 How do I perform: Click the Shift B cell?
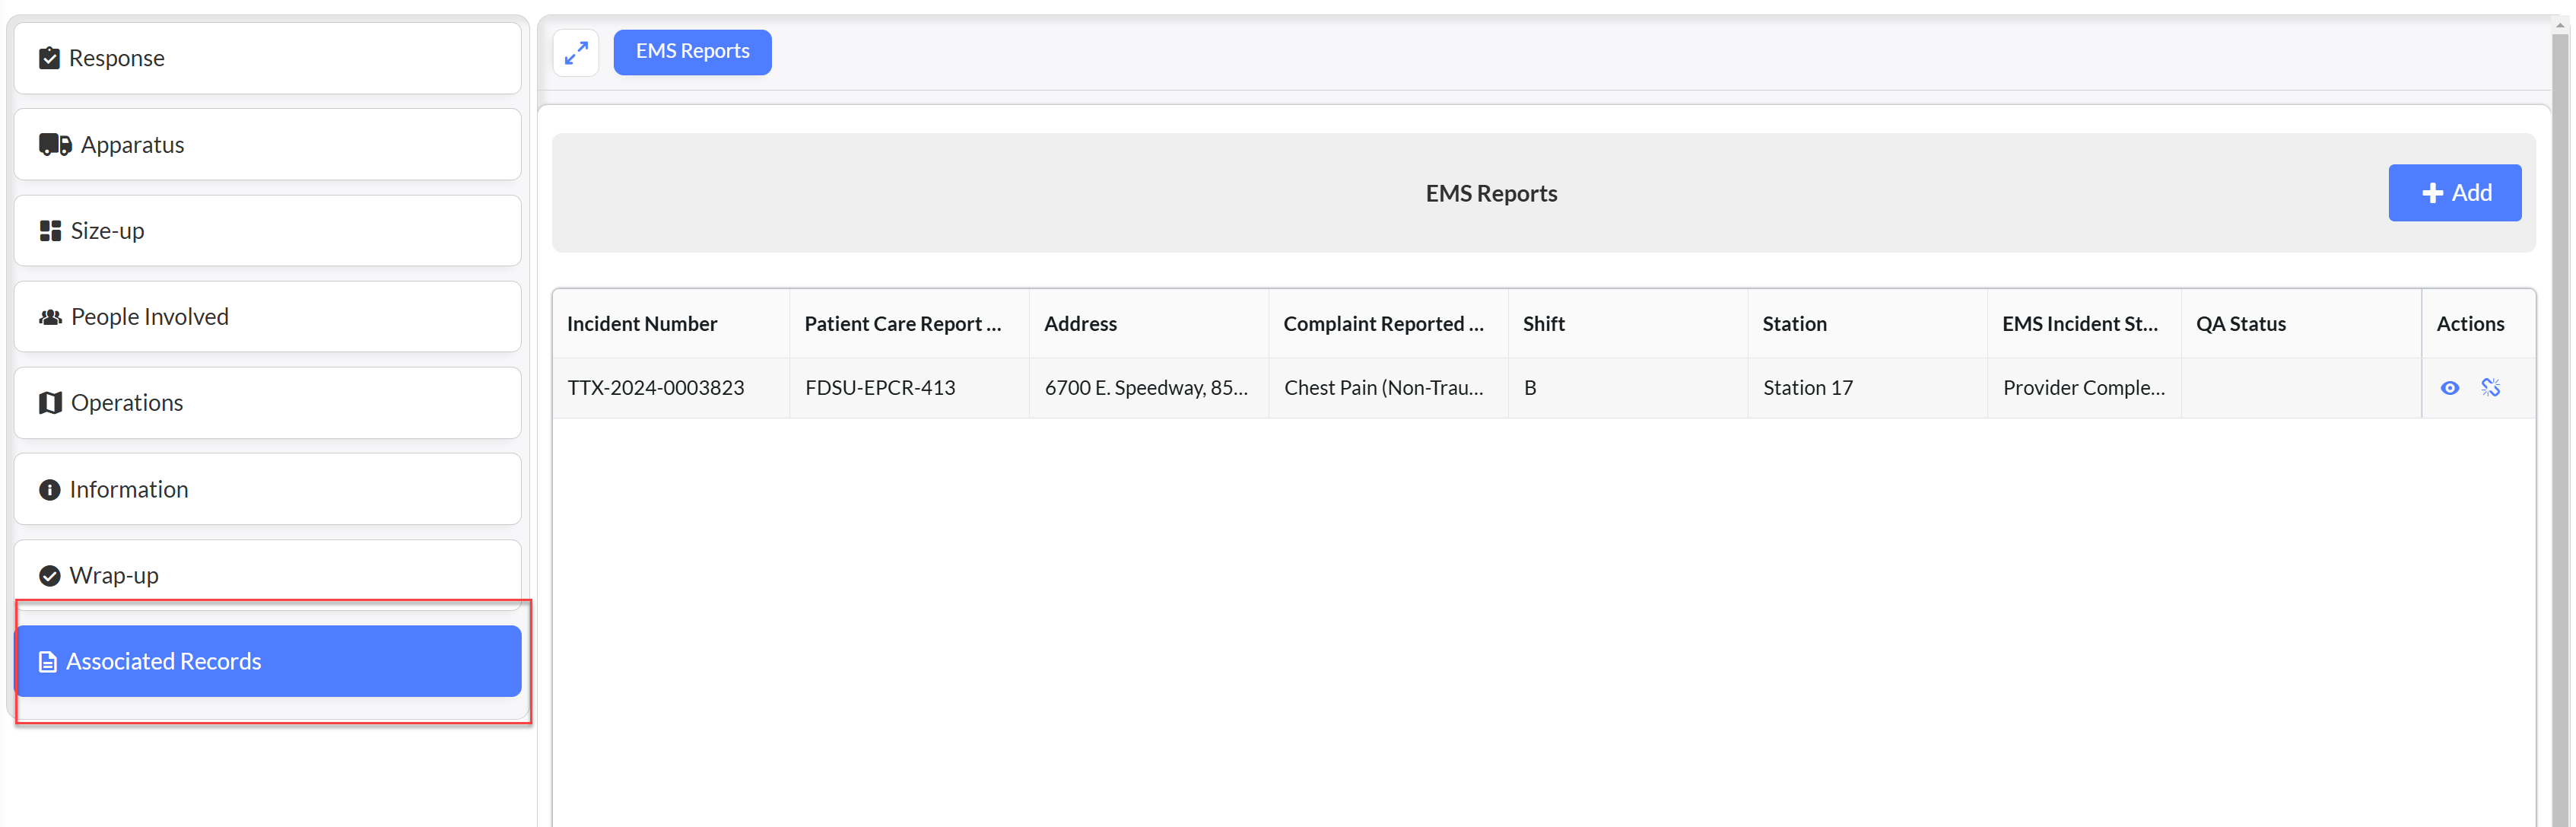click(1628, 388)
